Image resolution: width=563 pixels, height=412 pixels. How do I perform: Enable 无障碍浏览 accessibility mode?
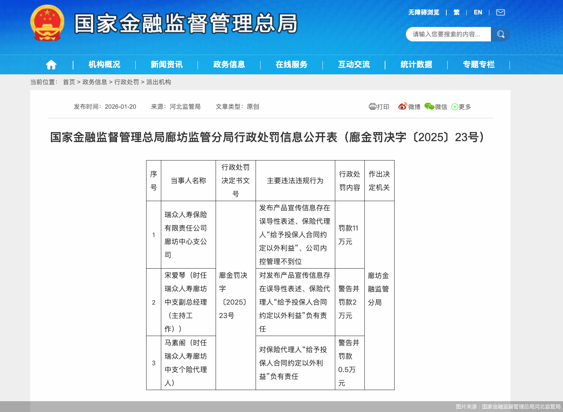click(x=423, y=12)
